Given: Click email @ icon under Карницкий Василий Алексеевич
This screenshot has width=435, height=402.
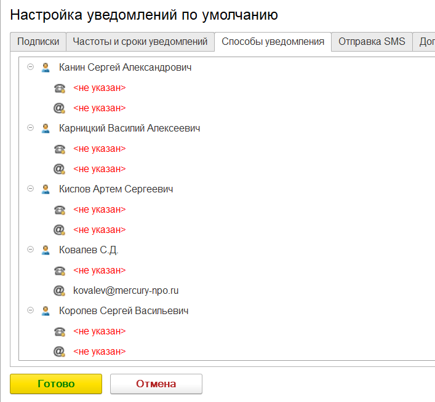Looking at the screenshot, I should coord(59,169).
